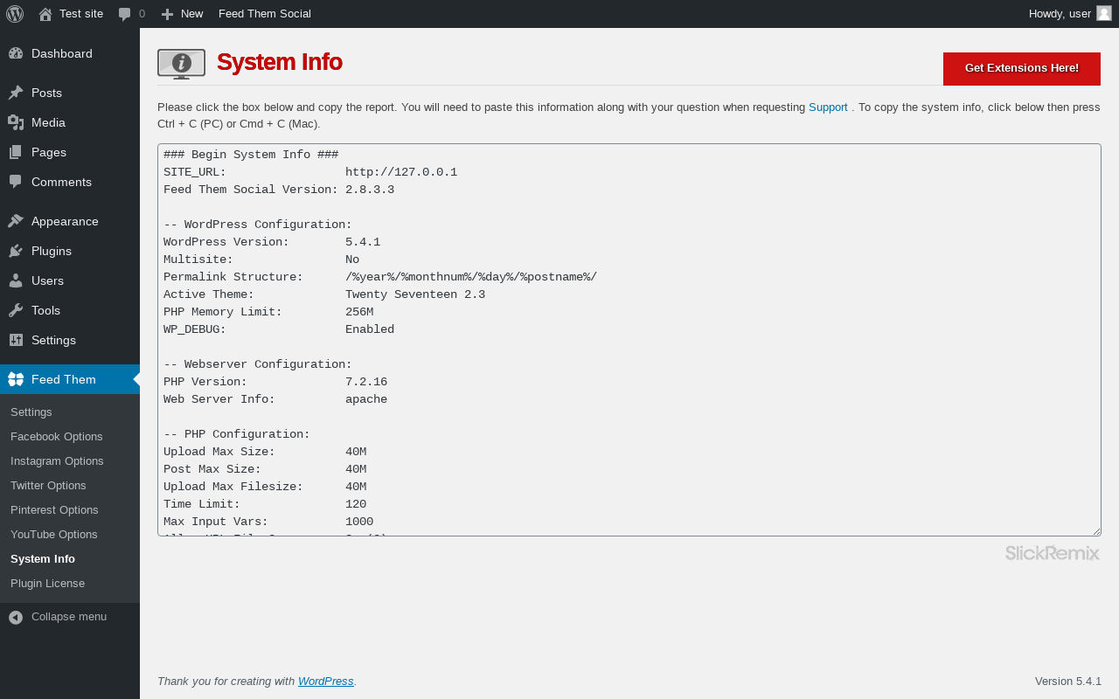This screenshot has height=699, width=1119.
Task: Follow the WordPress footer link
Action: (x=326, y=681)
